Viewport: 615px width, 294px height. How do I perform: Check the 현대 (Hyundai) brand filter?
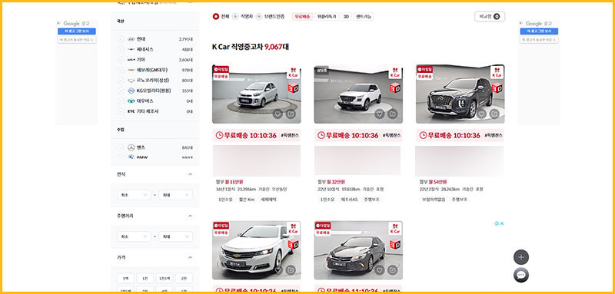[x=121, y=39]
